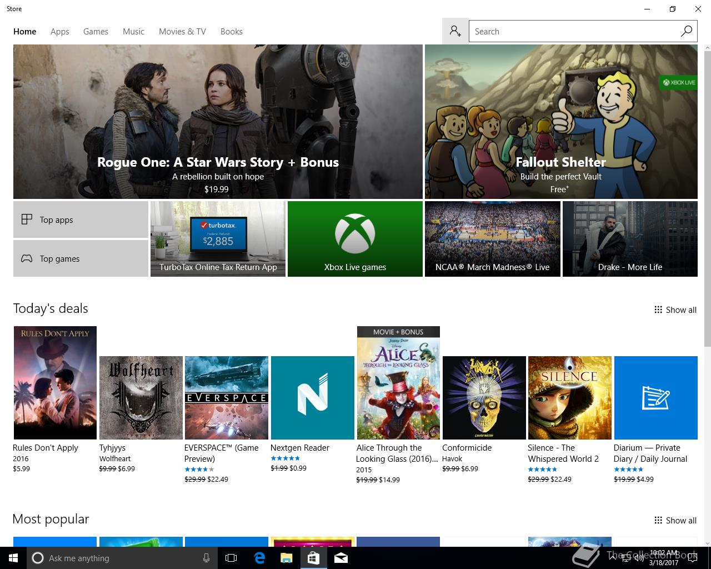This screenshot has width=711, height=569.
Task: Open Drake - More Life tile
Action: (x=630, y=239)
